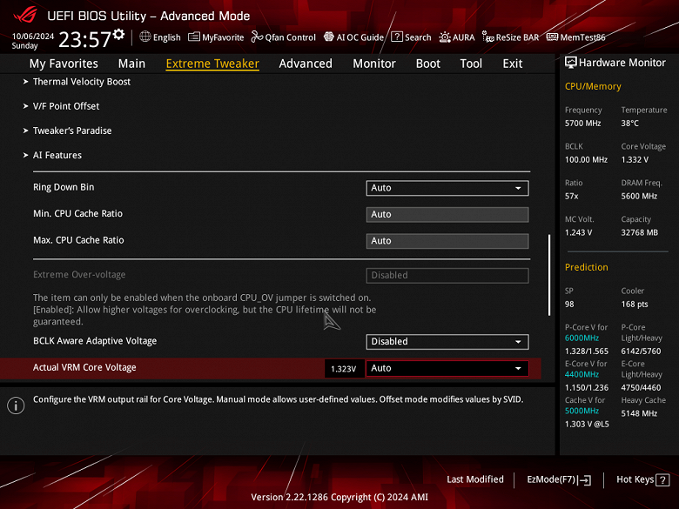Click the Extreme Over-voltage Disabled field

pos(447,275)
